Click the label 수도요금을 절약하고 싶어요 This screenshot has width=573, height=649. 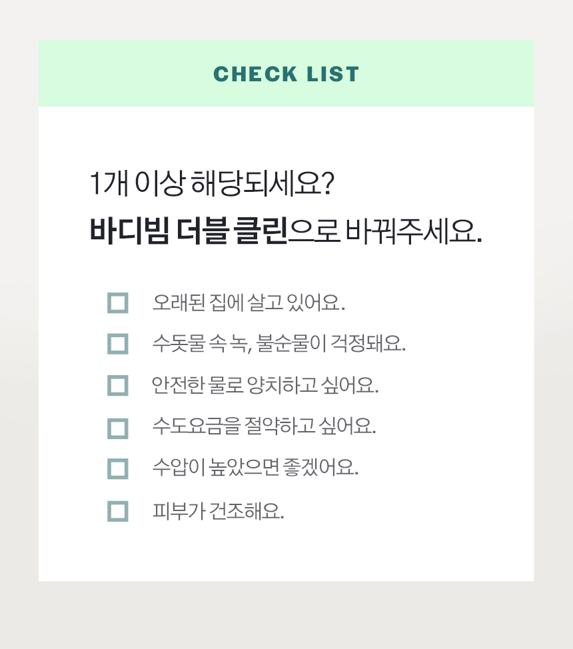click(x=264, y=426)
